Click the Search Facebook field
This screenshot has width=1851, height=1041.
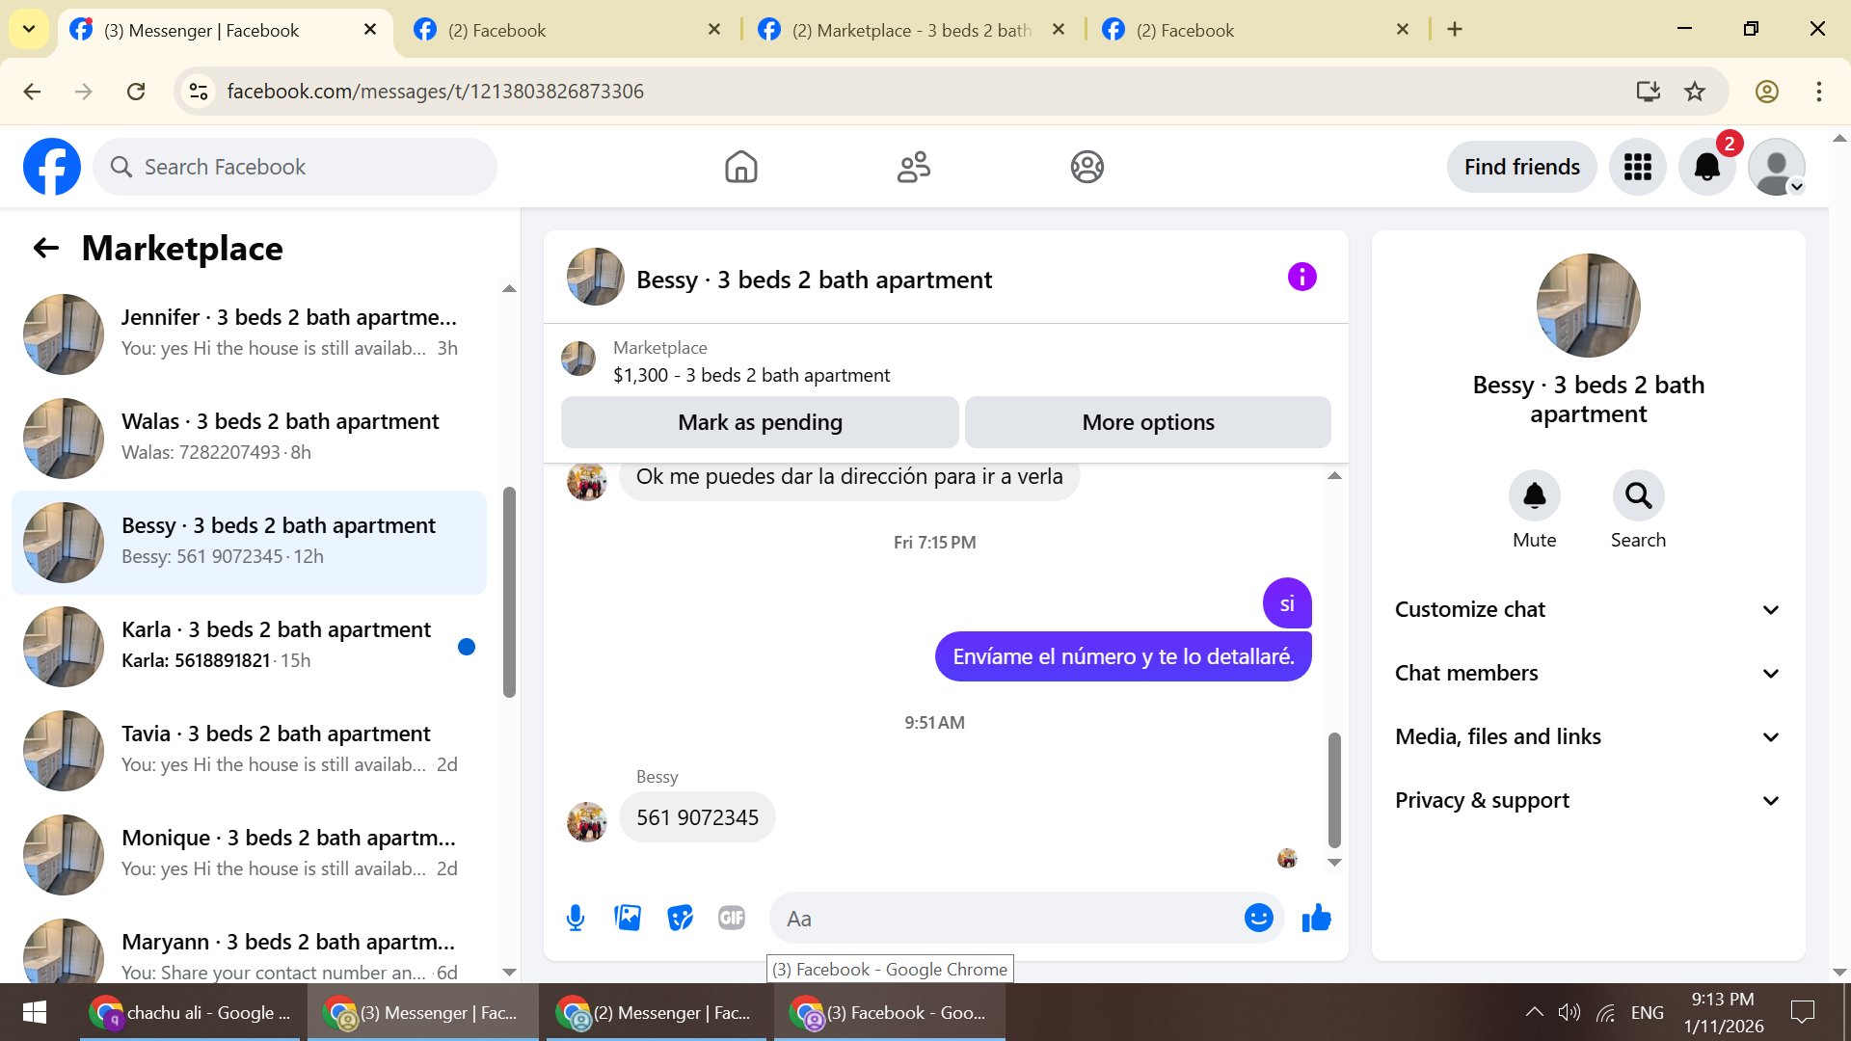295,167
